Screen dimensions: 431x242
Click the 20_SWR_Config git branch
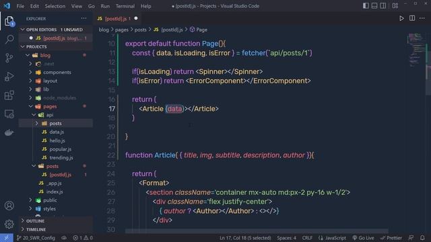pyautogui.click(x=36, y=238)
